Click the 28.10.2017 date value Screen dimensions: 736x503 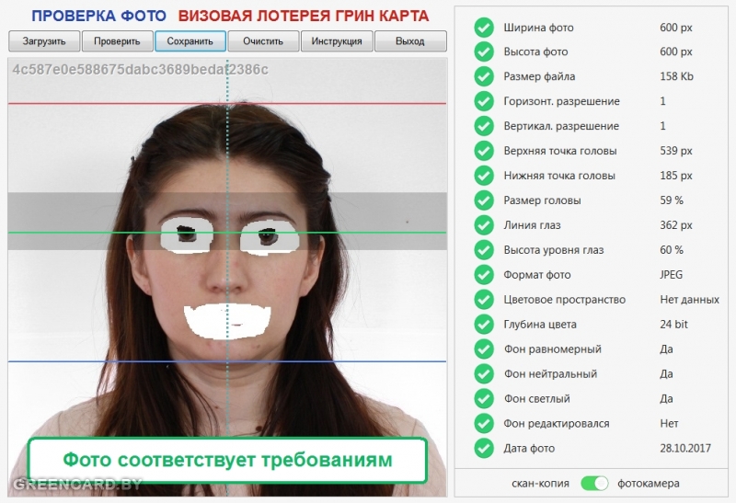[x=685, y=449]
